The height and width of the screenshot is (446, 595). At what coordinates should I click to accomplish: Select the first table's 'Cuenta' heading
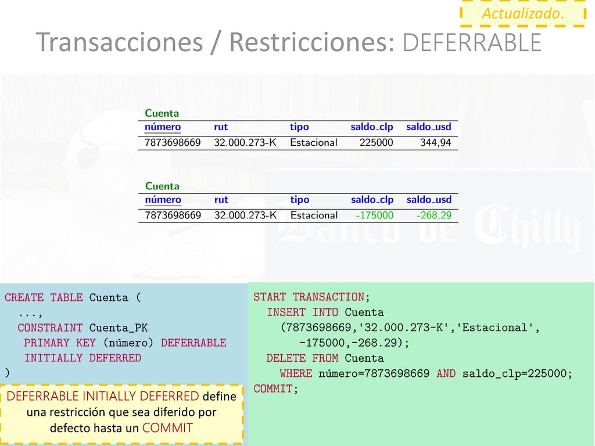pyautogui.click(x=162, y=113)
